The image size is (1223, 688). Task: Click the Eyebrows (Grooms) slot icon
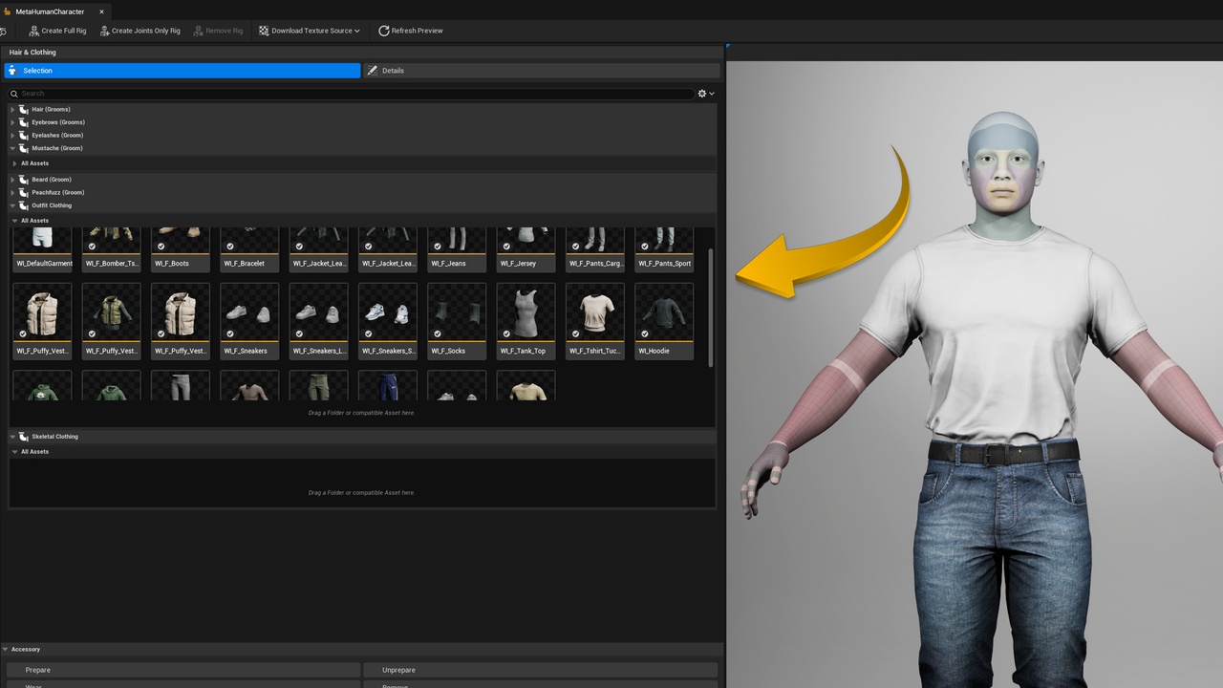(24, 122)
